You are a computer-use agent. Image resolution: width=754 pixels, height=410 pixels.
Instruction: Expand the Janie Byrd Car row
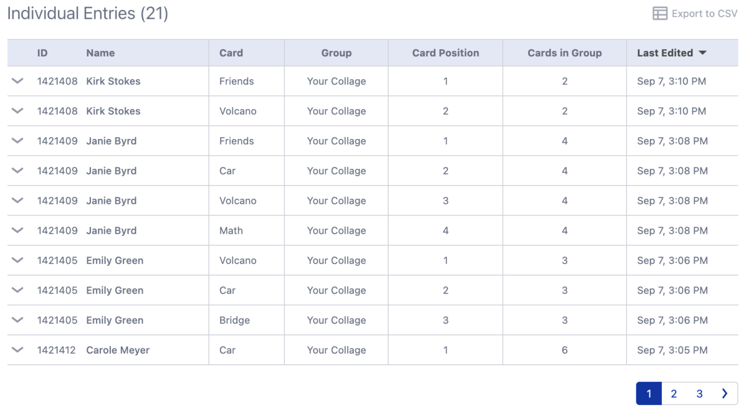[x=18, y=171]
